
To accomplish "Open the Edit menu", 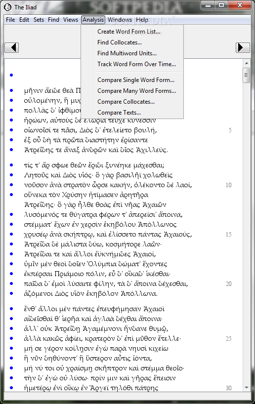I will click(24, 20).
